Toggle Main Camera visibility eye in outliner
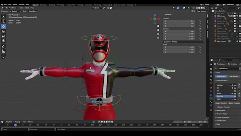The width and height of the screenshot is (241, 136). 237,41
